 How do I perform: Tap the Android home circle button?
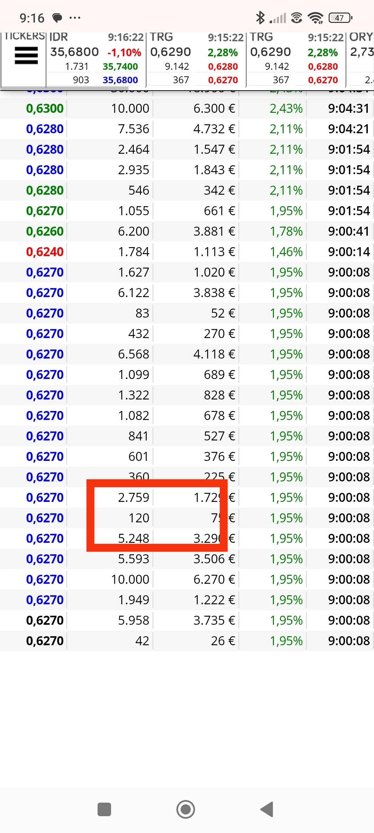coord(186,809)
